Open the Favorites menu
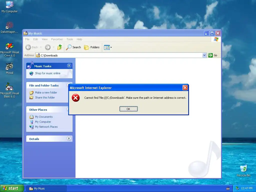This screenshot has height=192, width=256. (57, 39)
